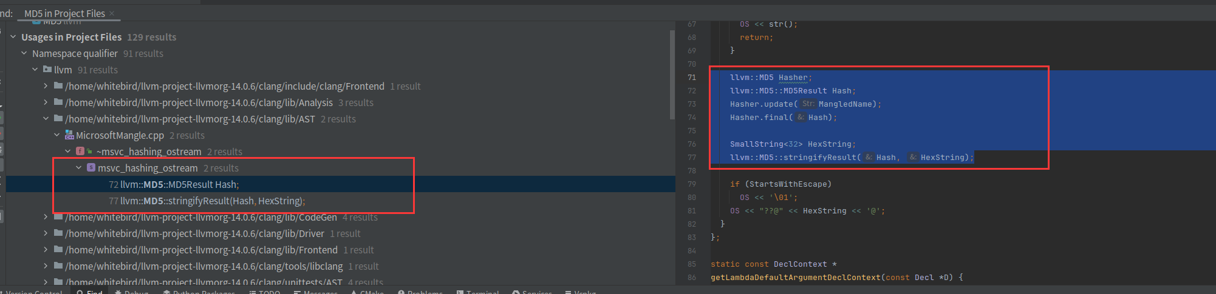1216x294 pixels.
Task: Click the clang/lib/CodeGen folder icon
Action: 58,217
